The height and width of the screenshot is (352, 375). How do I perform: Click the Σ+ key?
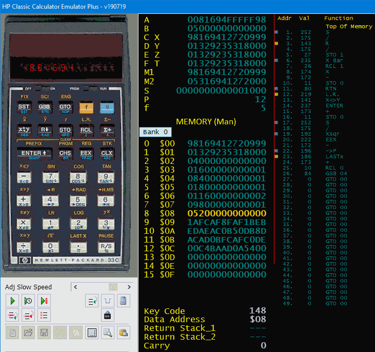[x=107, y=132]
